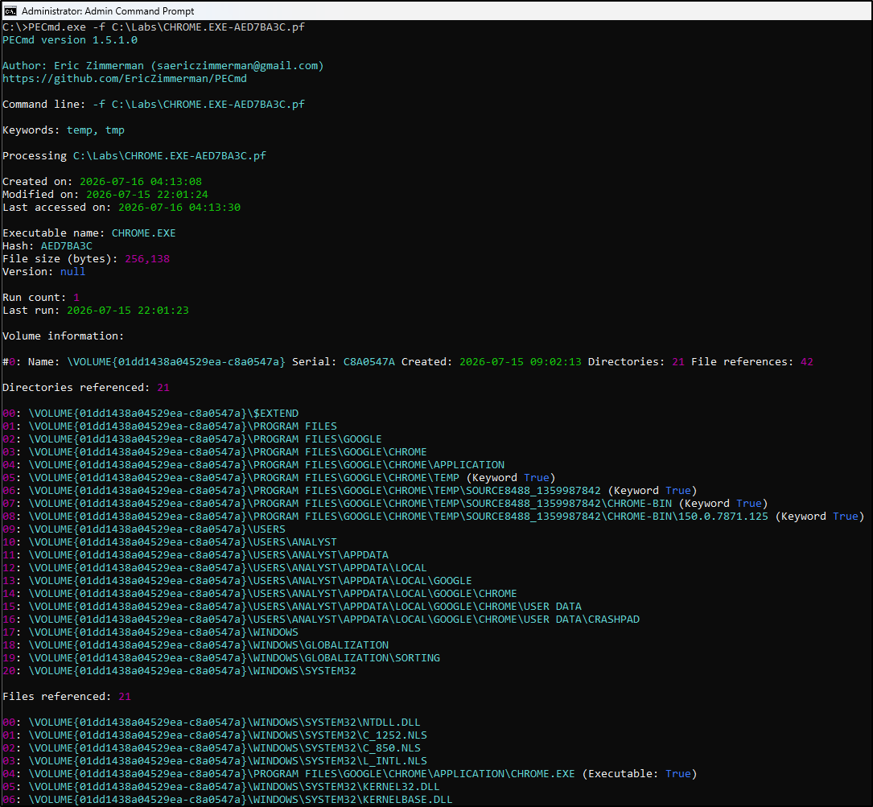Click directory 07 ending in CHROME-BIN
The width and height of the screenshot is (873, 807).
pyautogui.click(x=385, y=504)
